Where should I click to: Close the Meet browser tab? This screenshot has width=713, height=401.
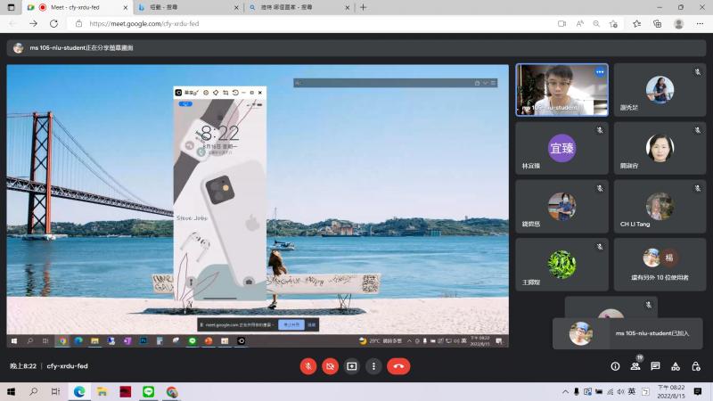pos(126,7)
